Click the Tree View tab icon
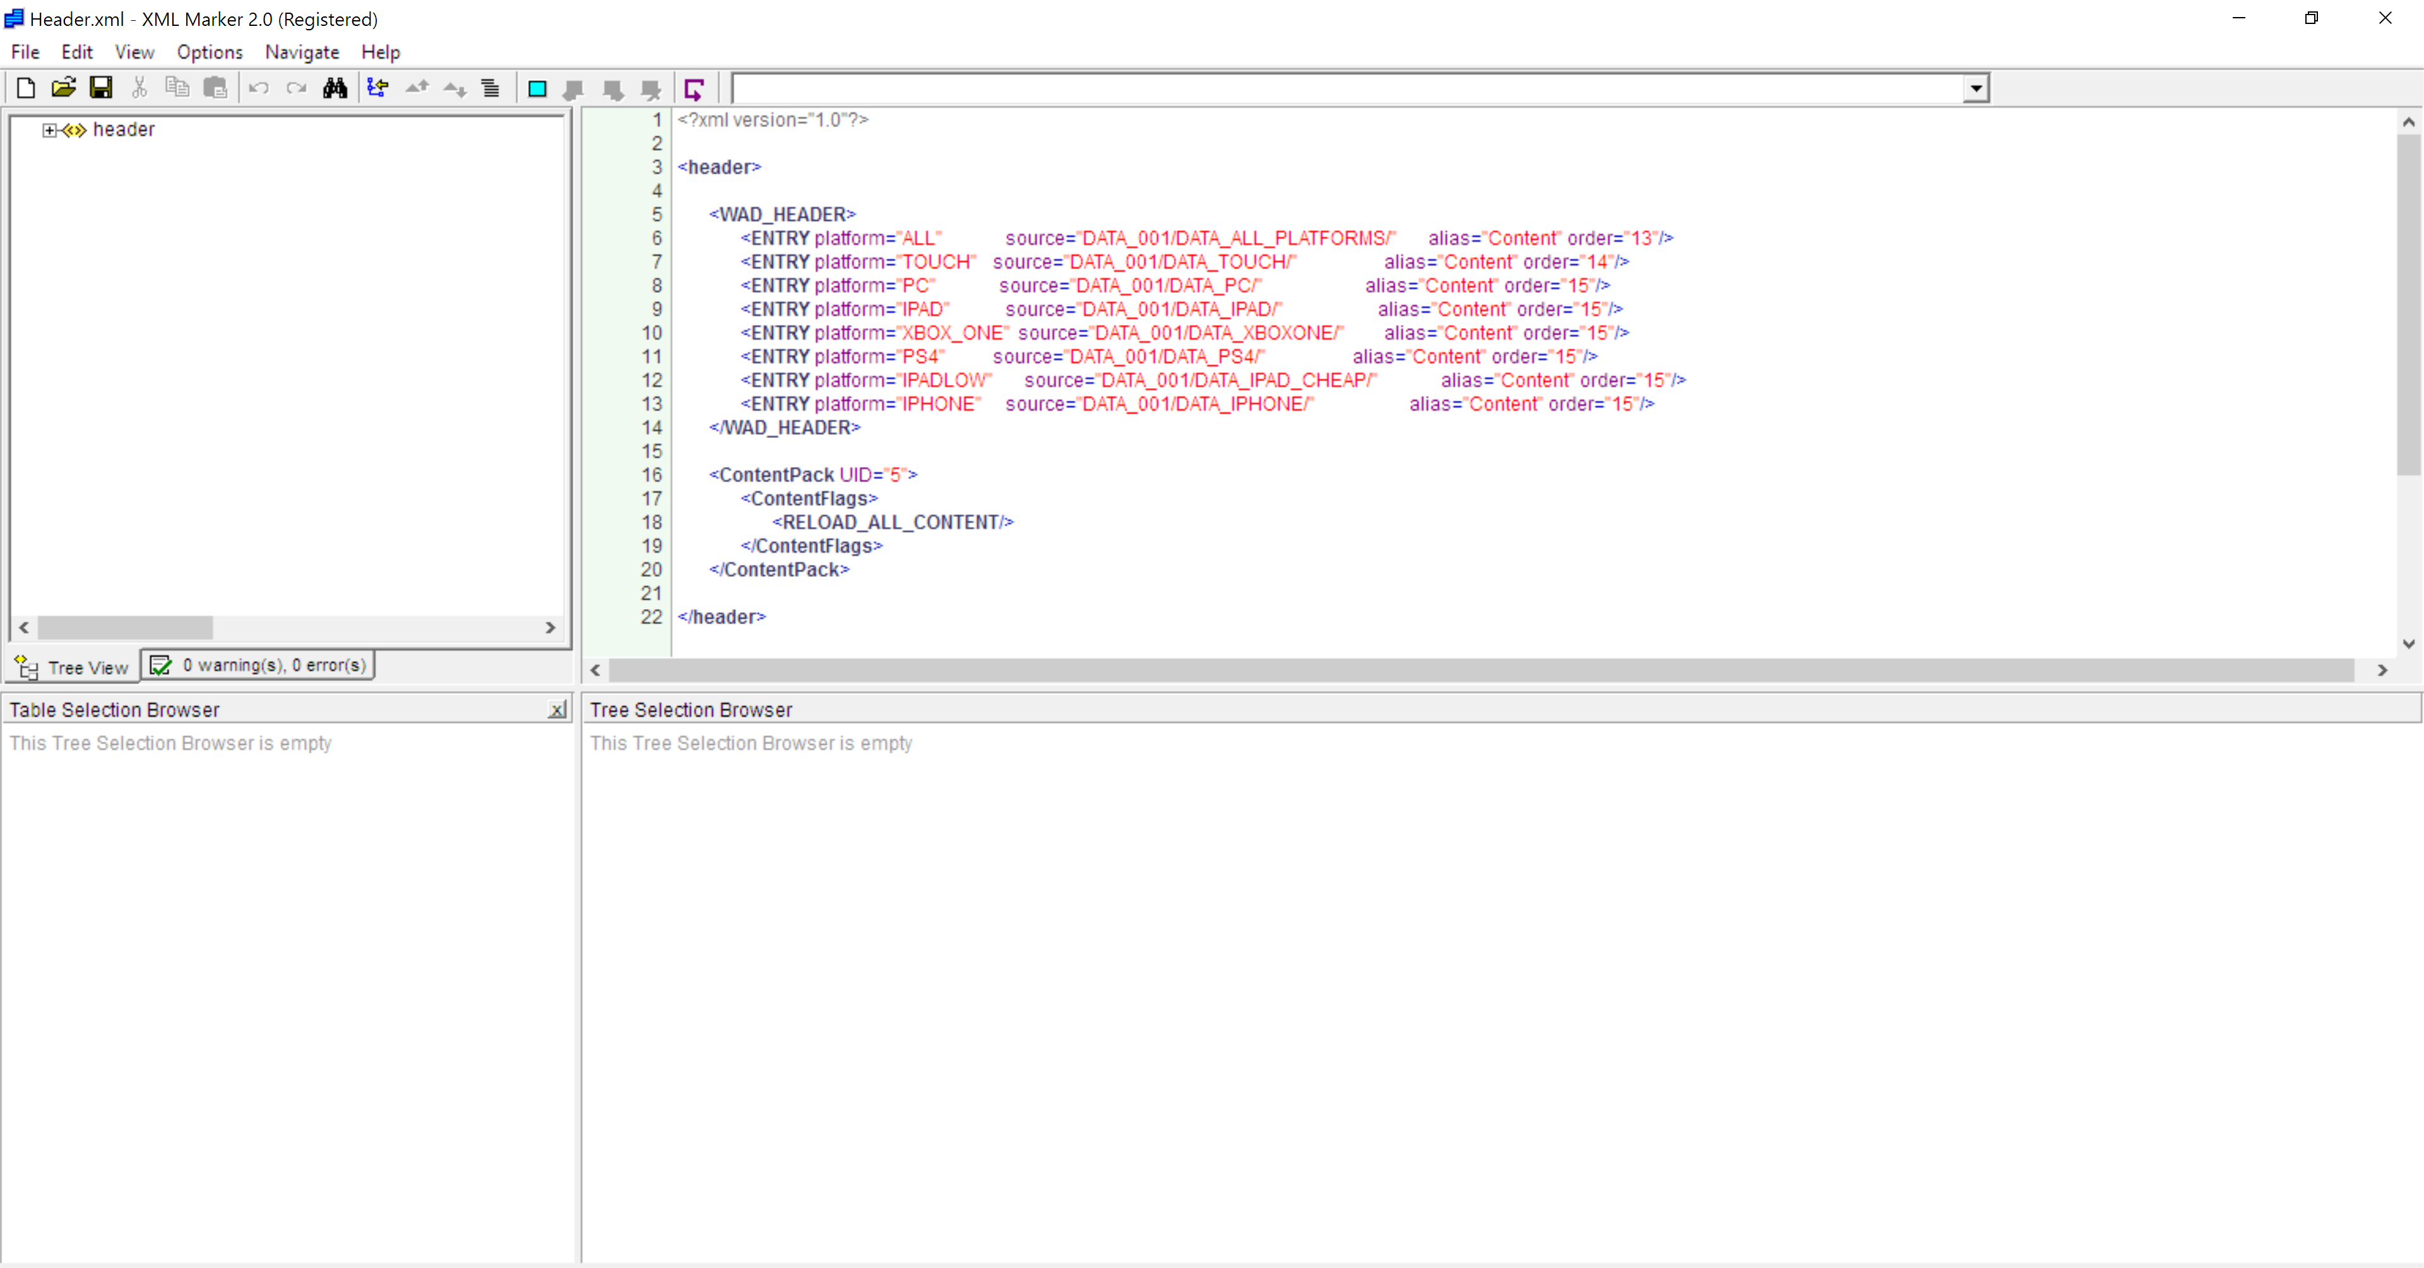The height and width of the screenshot is (1268, 2424). coord(27,667)
